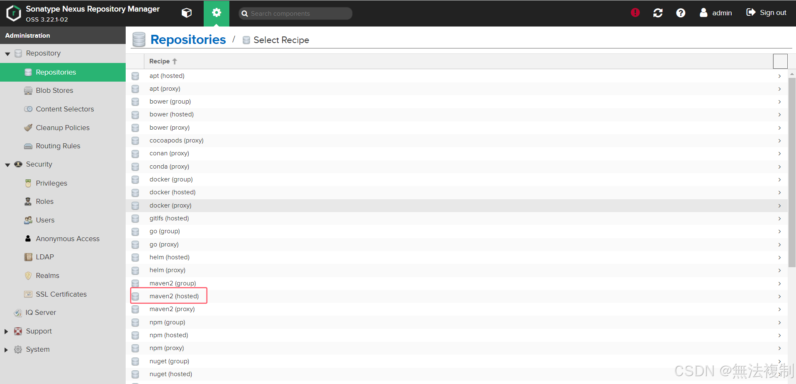Select the conda (proxy) recipe
This screenshot has width=796, height=384.
tap(457, 167)
